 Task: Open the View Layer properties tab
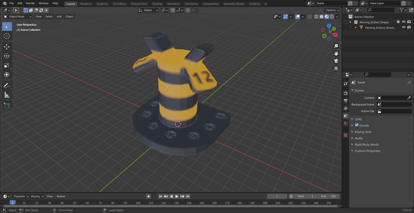pyautogui.click(x=346, y=108)
